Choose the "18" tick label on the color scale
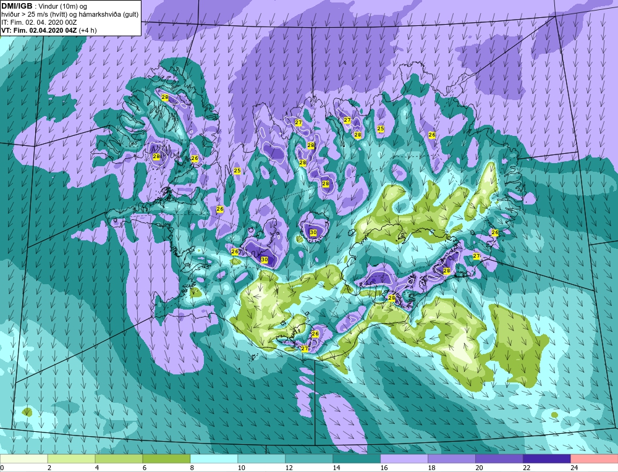 click(x=432, y=468)
